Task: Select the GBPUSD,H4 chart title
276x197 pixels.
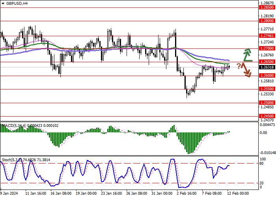Action: 17,3
